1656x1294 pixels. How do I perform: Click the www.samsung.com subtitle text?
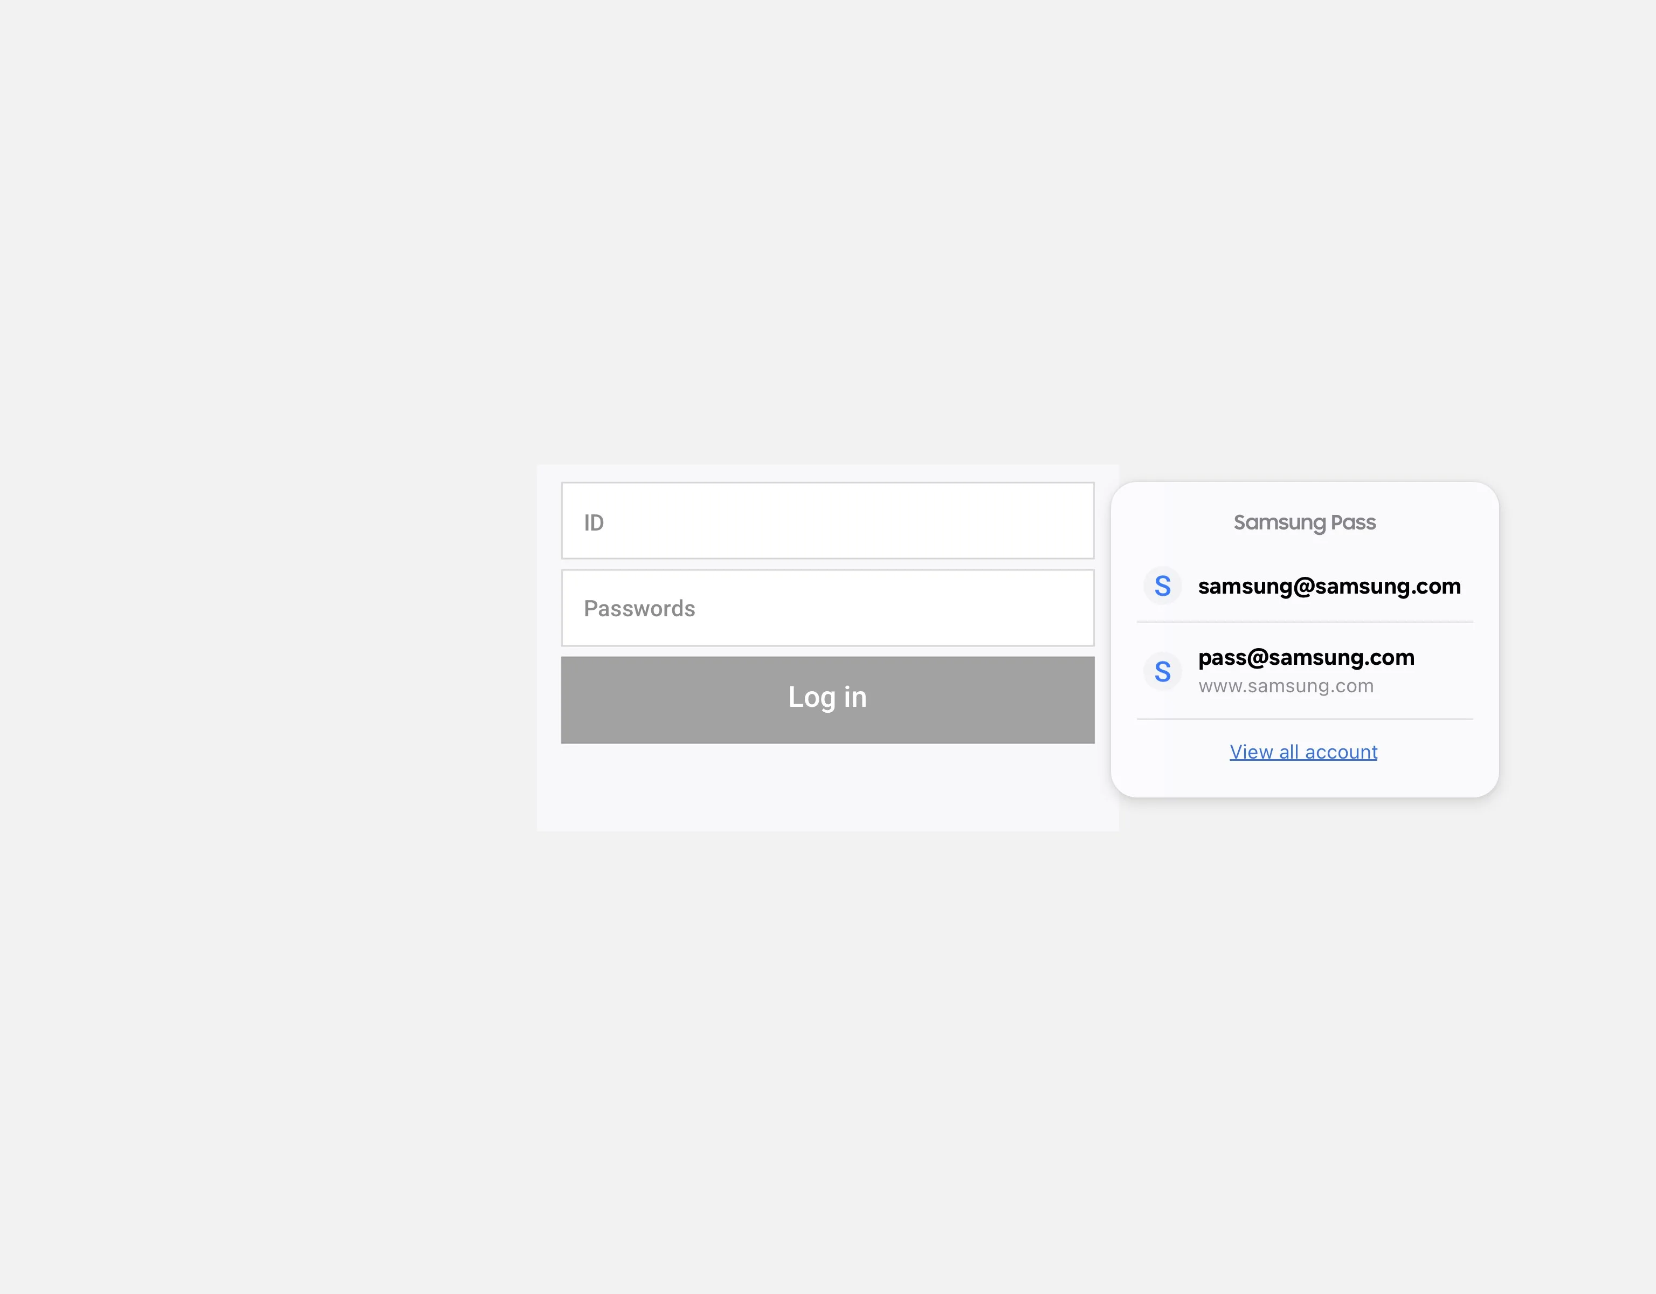[1286, 686]
